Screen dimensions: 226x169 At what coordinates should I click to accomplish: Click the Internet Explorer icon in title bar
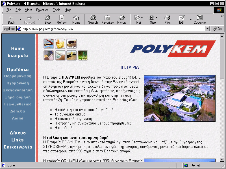[3, 4]
